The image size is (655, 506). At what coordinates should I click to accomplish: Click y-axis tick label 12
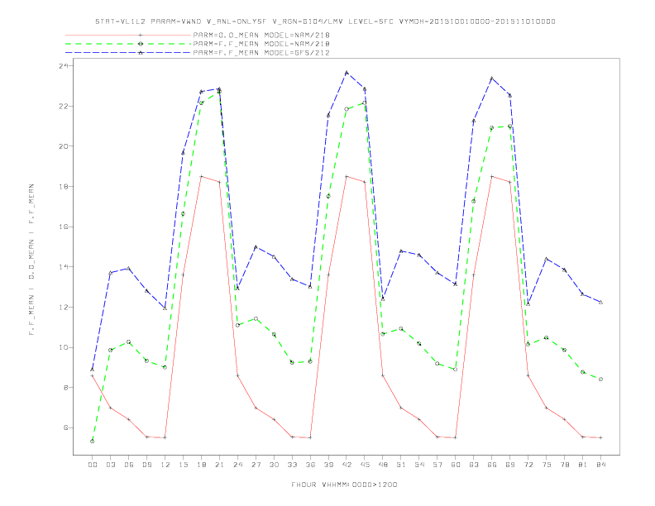coord(64,308)
